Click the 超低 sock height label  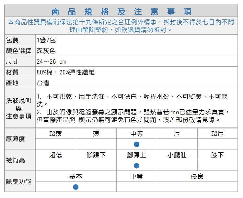[x=55, y=155]
